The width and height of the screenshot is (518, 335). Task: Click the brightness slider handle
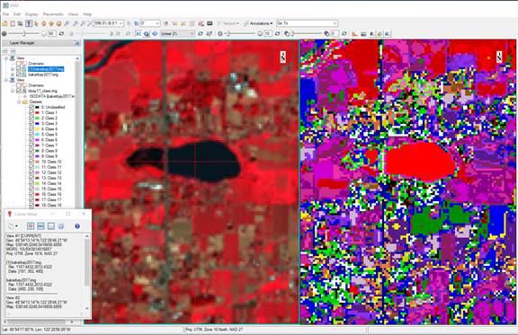click(x=23, y=33)
